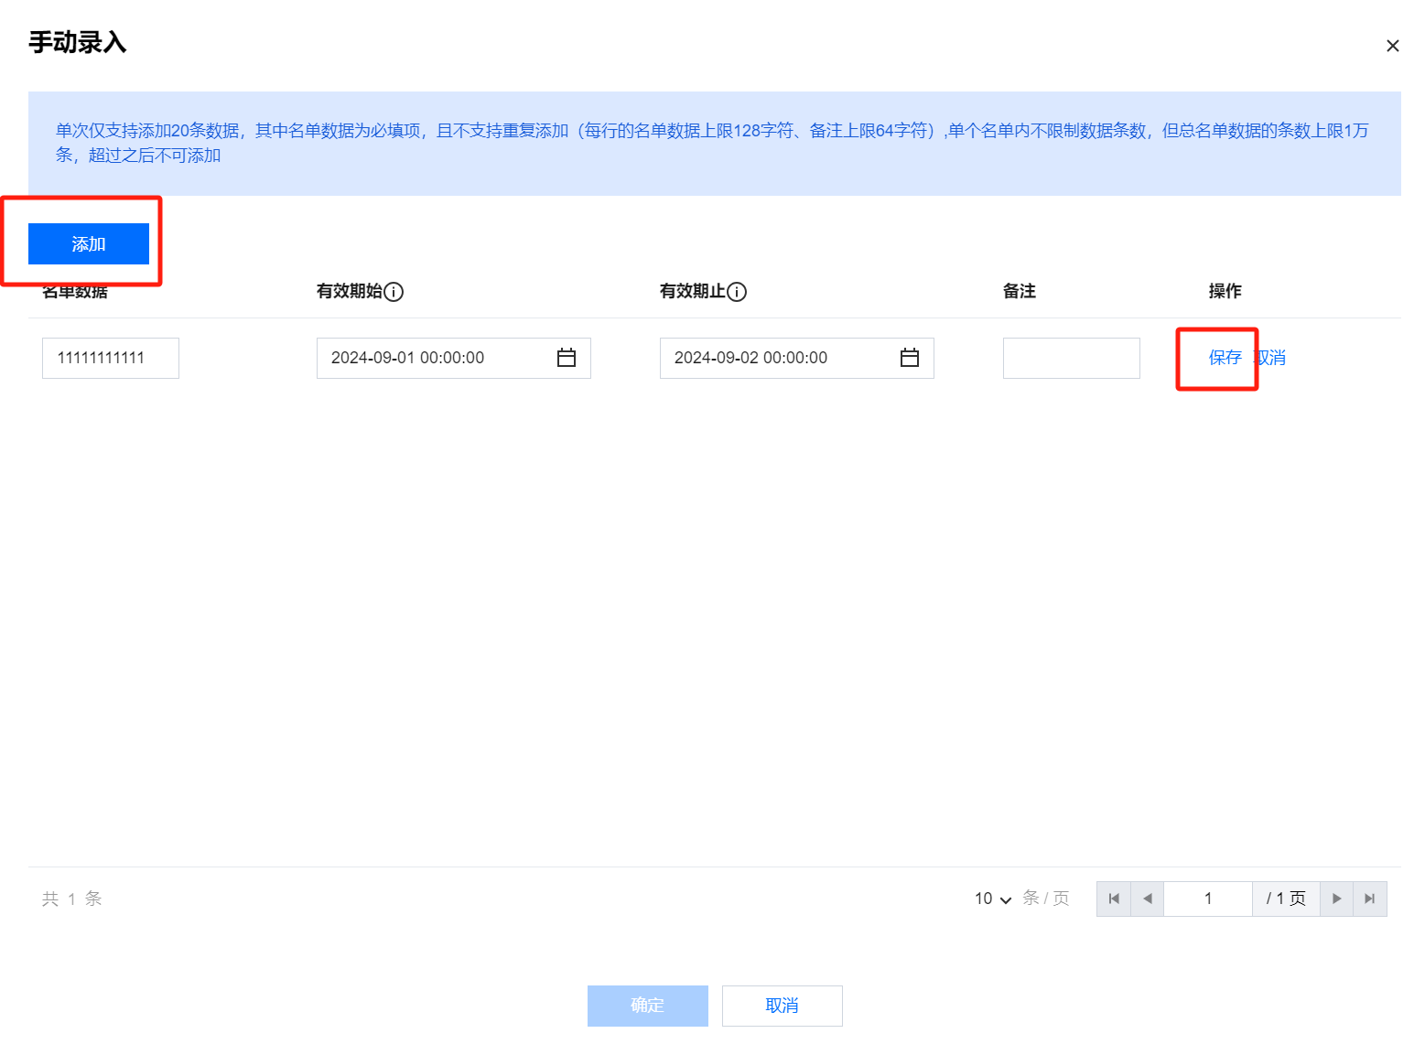
Task: Go to next page arrow
Action: tap(1336, 899)
